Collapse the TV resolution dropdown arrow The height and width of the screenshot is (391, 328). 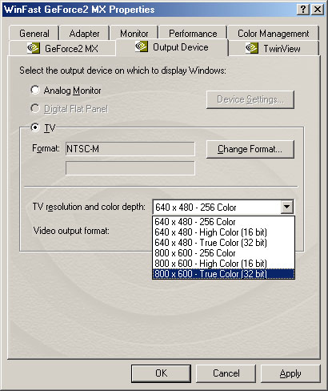287,207
